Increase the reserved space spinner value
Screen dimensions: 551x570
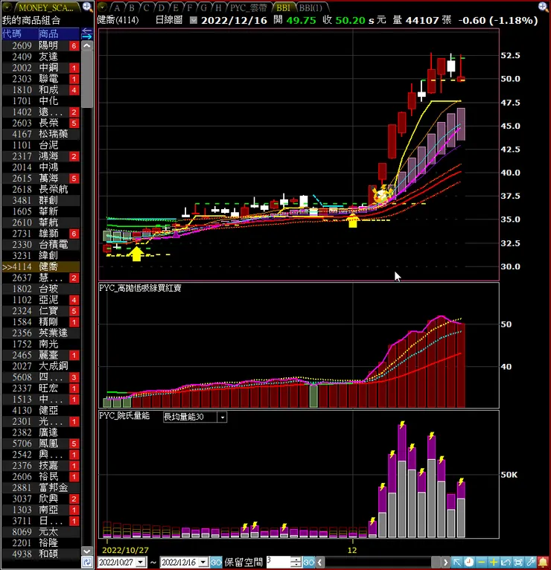pos(297,560)
